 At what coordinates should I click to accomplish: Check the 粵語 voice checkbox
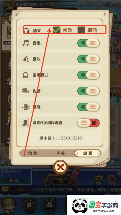pos(81,30)
